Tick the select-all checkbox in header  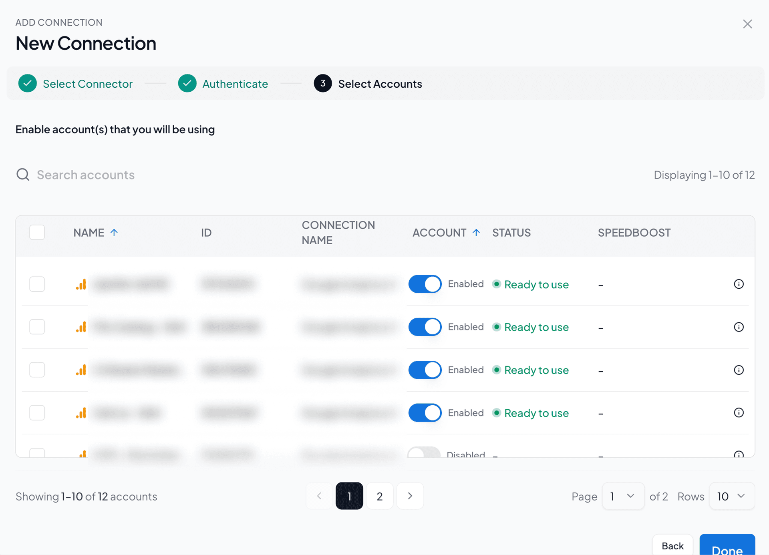click(x=37, y=232)
